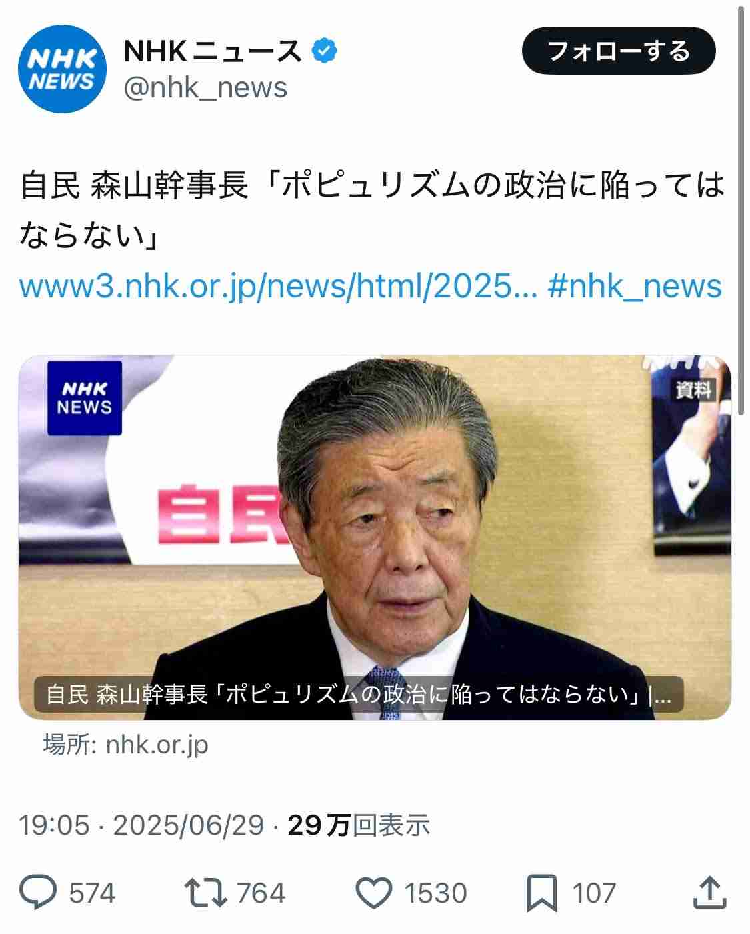View the 29万回表示 view count

[x=359, y=825]
